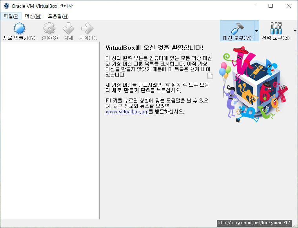The width and height of the screenshot is (298, 228).
Task: Expand the 전역 도구 dropdown arrow
Action: point(295,31)
